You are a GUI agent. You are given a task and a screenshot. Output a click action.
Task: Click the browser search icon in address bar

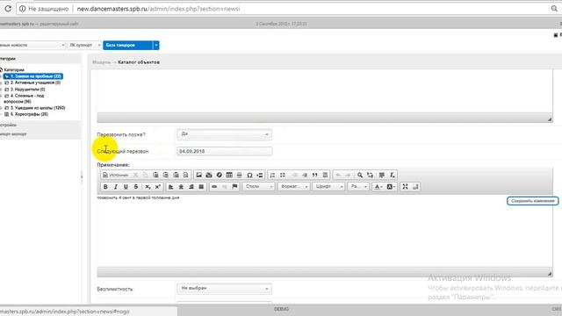pos(554,9)
